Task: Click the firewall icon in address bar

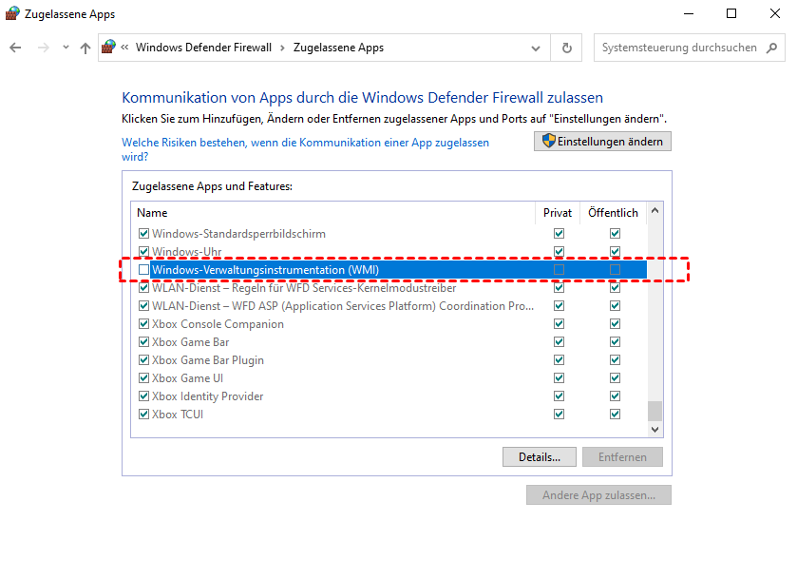Action: (x=109, y=48)
